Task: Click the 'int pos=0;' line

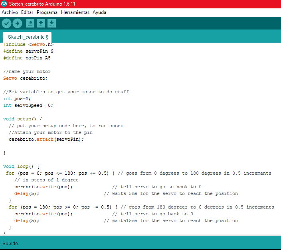Action: click(x=17, y=98)
